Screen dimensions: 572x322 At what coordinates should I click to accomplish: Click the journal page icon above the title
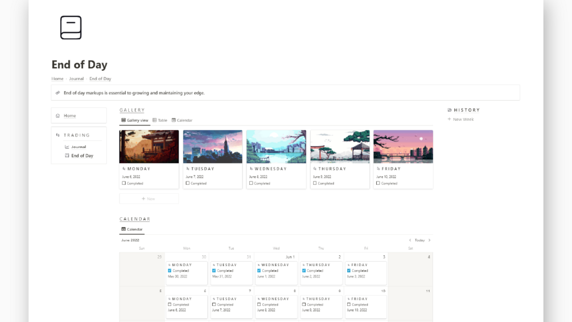tap(71, 27)
